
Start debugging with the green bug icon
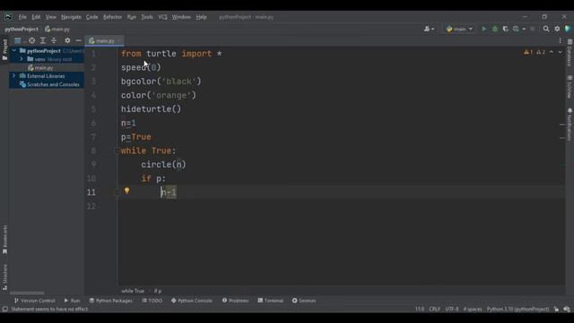pos(495,29)
